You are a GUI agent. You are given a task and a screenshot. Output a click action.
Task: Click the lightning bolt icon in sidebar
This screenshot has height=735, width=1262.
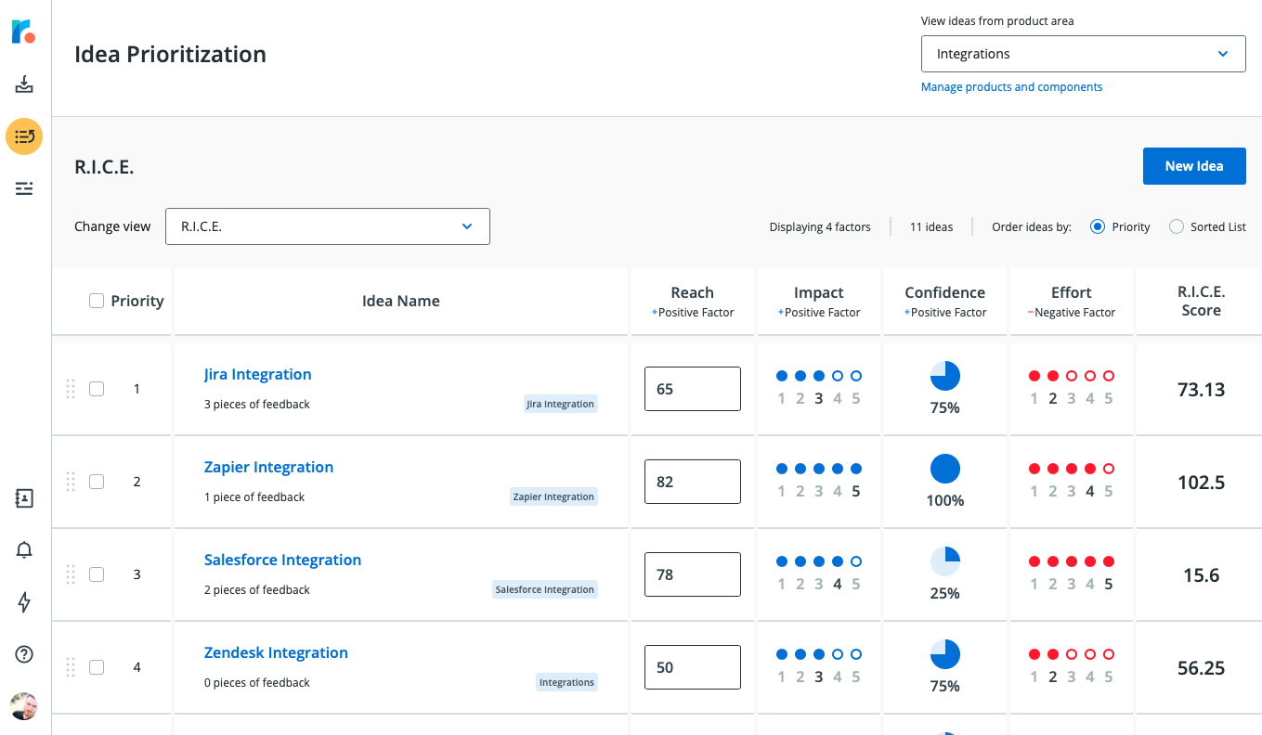pos(24,602)
